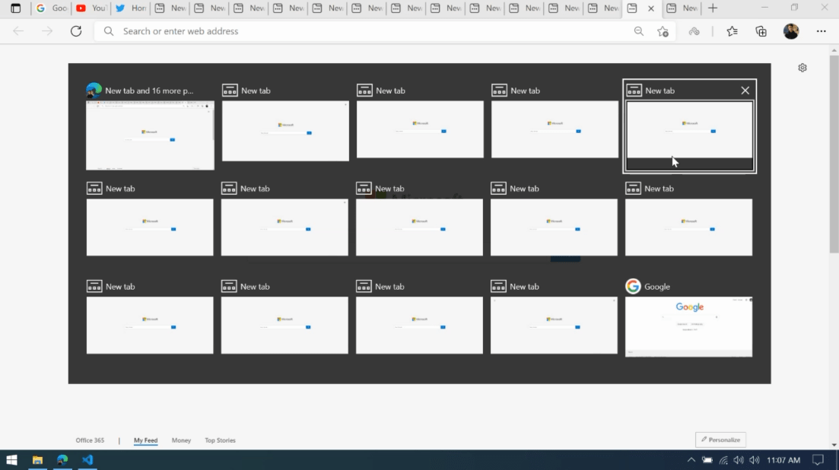Image resolution: width=839 pixels, height=470 pixels.
Task: Click the Personalize button
Action: pos(720,440)
